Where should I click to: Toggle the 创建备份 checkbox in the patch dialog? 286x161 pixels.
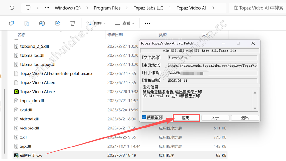pos(144,117)
